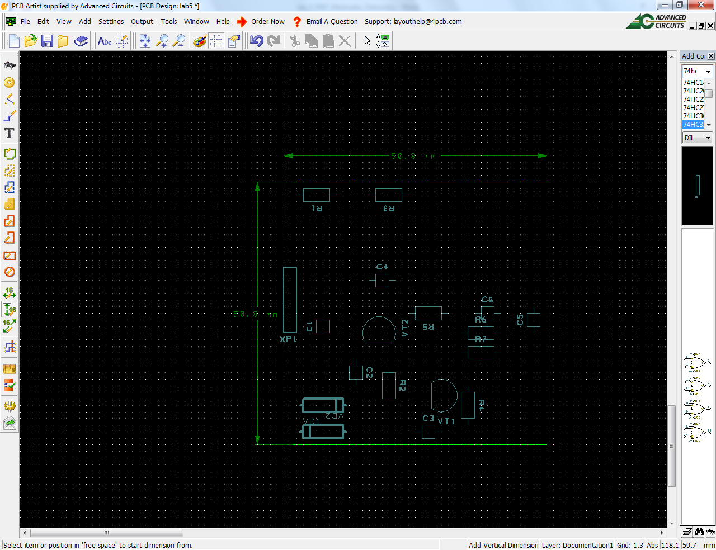Zoom in with the magnifier plus icon
Image resolution: width=716 pixels, height=550 pixels.
(162, 41)
